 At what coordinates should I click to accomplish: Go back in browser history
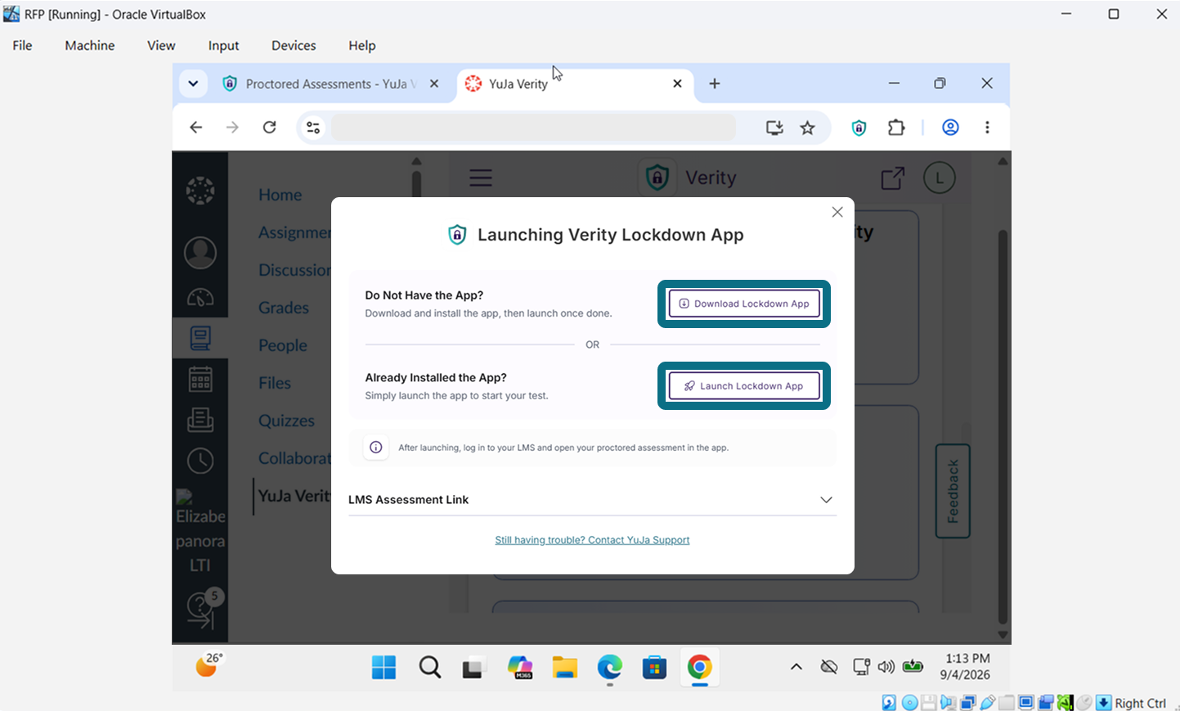coord(195,127)
